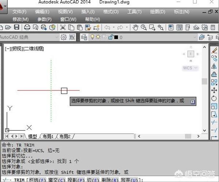
Task: Expand the layer 0 dropdown list
Action: [195, 37]
